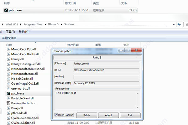188x125 pixels.
Task: Select the QWhale.Editor.dll file icon
Action: (x=8, y=123)
